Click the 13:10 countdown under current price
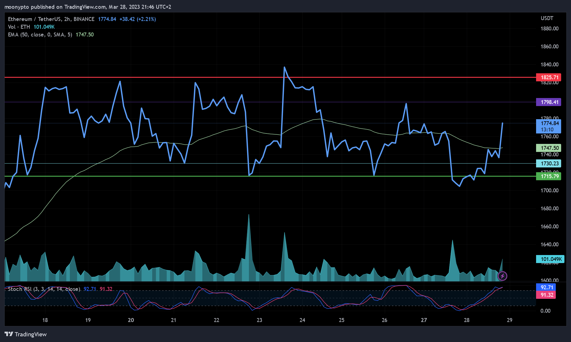 pos(547,130)
